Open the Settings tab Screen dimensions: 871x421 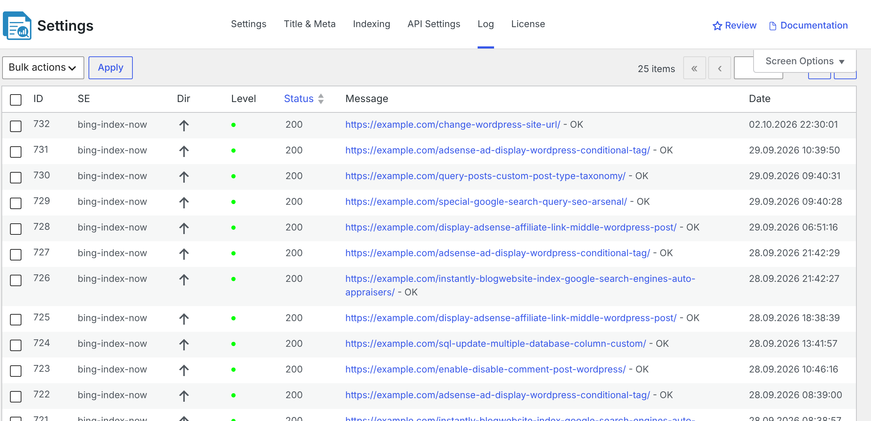click(x=248, y=24)
